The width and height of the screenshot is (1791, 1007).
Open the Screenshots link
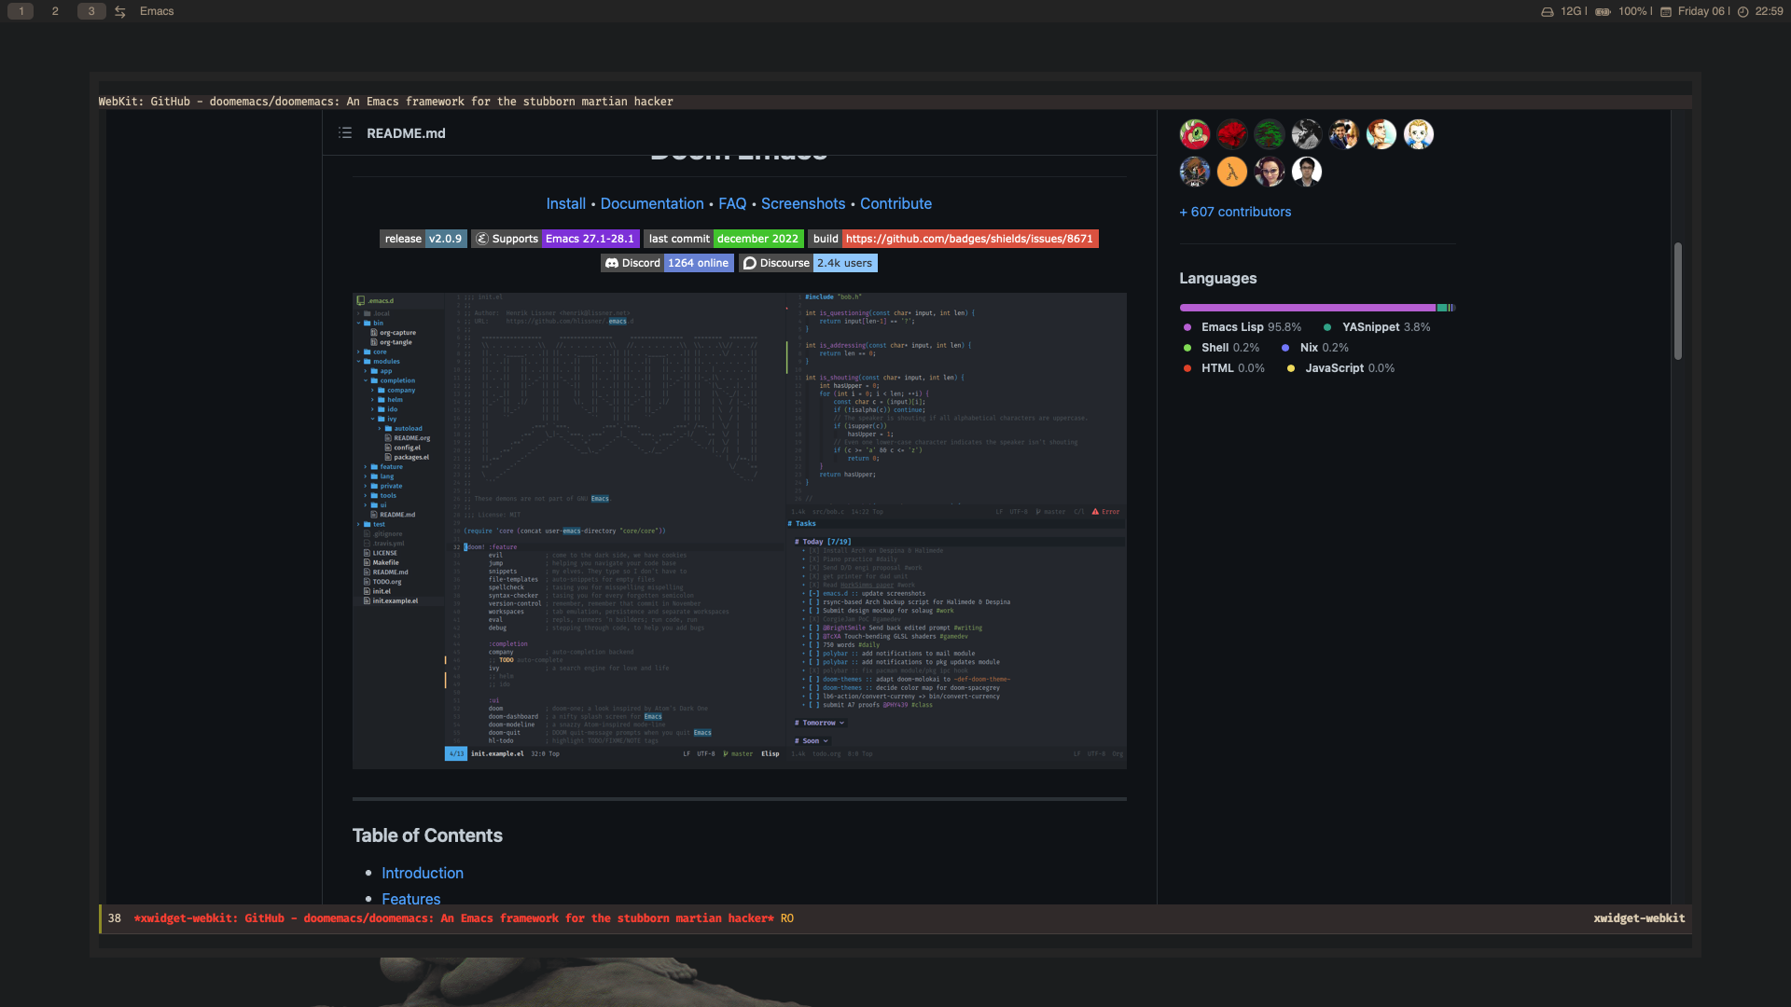click(x=803, y=203)
